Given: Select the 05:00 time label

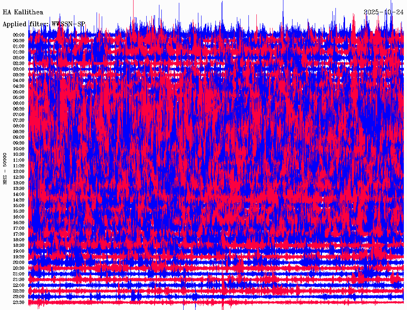Looking at the screenshot, I should [x=19, y=92].
